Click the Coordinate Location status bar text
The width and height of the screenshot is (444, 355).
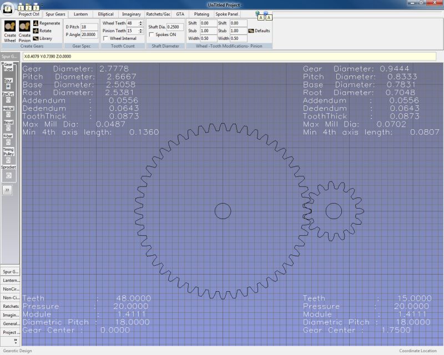[x=418, y=351]
